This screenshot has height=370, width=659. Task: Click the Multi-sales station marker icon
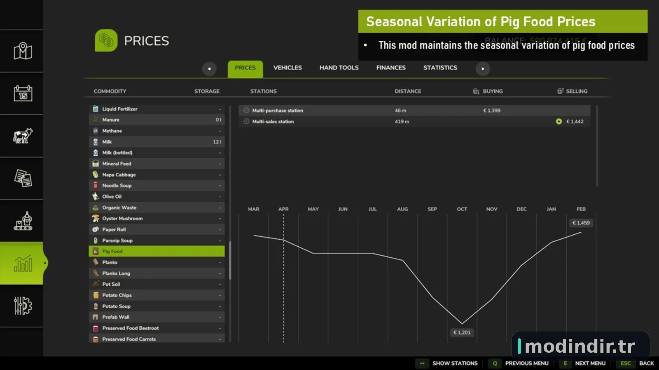tap(246, 121)
